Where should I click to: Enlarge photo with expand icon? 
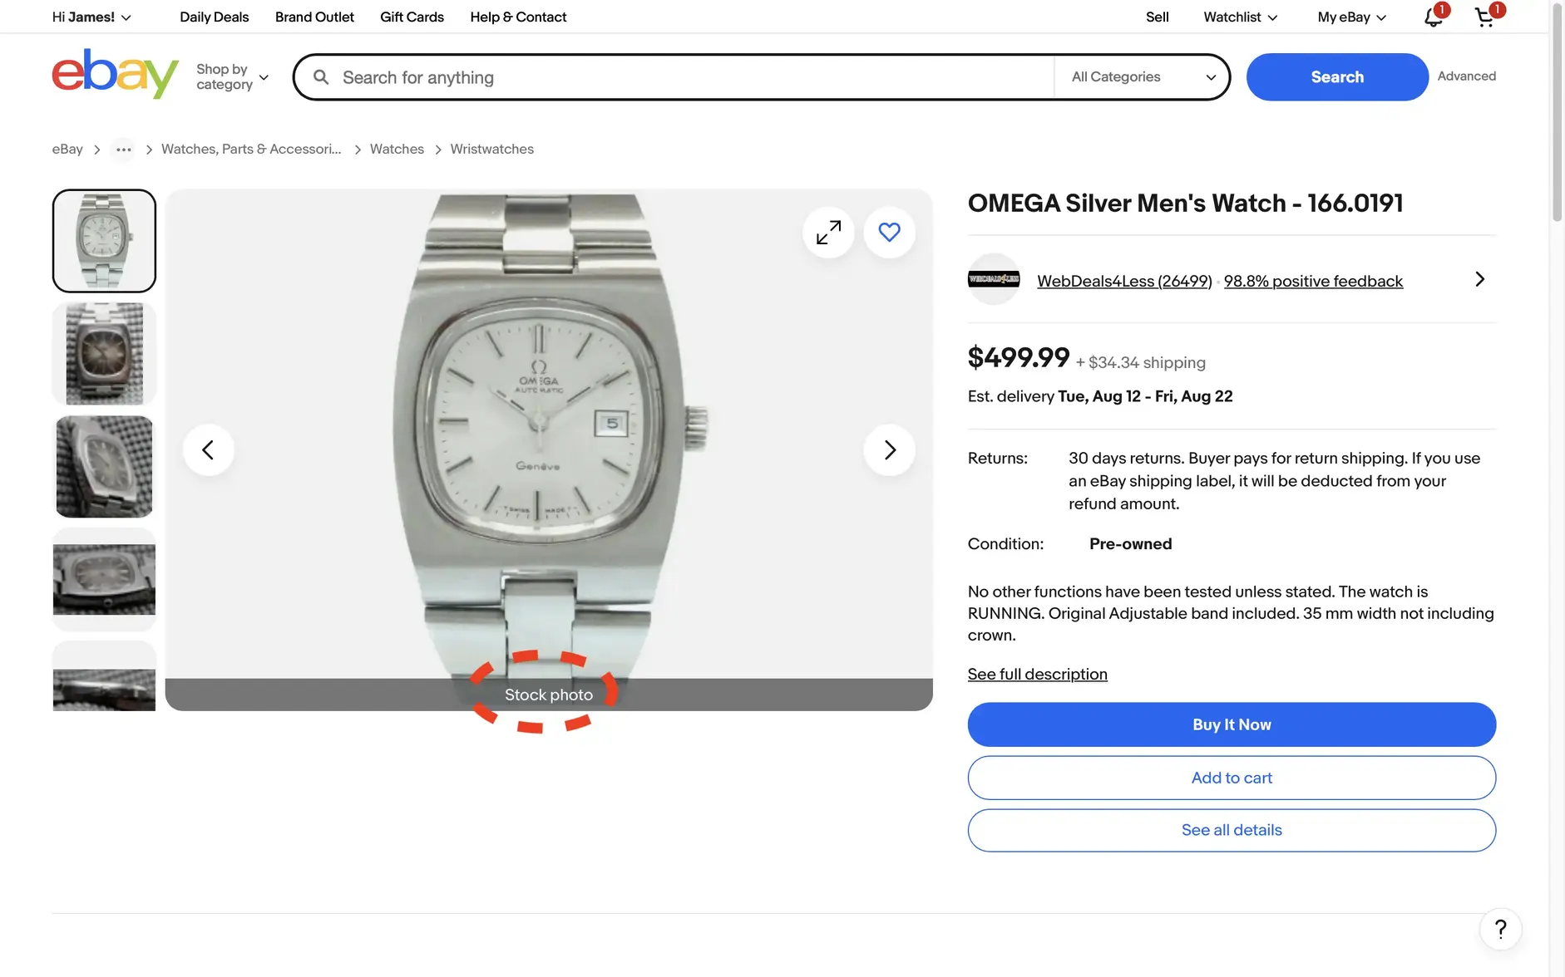click(x=827, y=232)
